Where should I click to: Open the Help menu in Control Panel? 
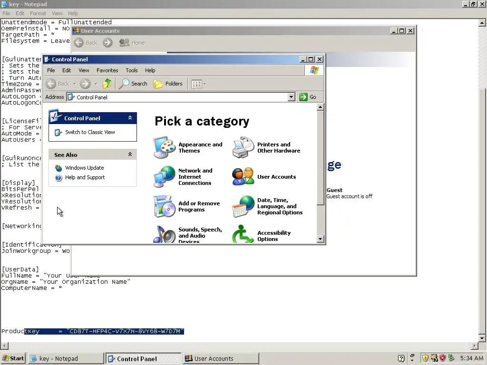coord(150,70)
